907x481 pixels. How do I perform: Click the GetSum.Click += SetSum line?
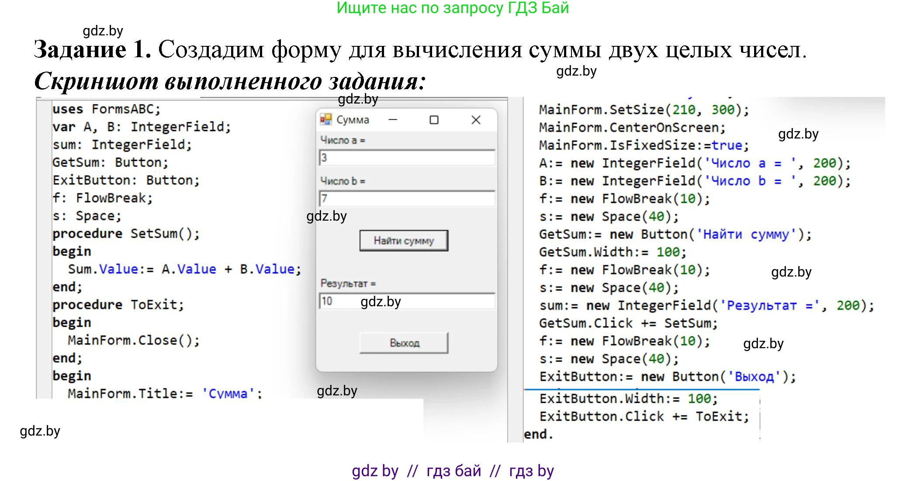[628, 323]
